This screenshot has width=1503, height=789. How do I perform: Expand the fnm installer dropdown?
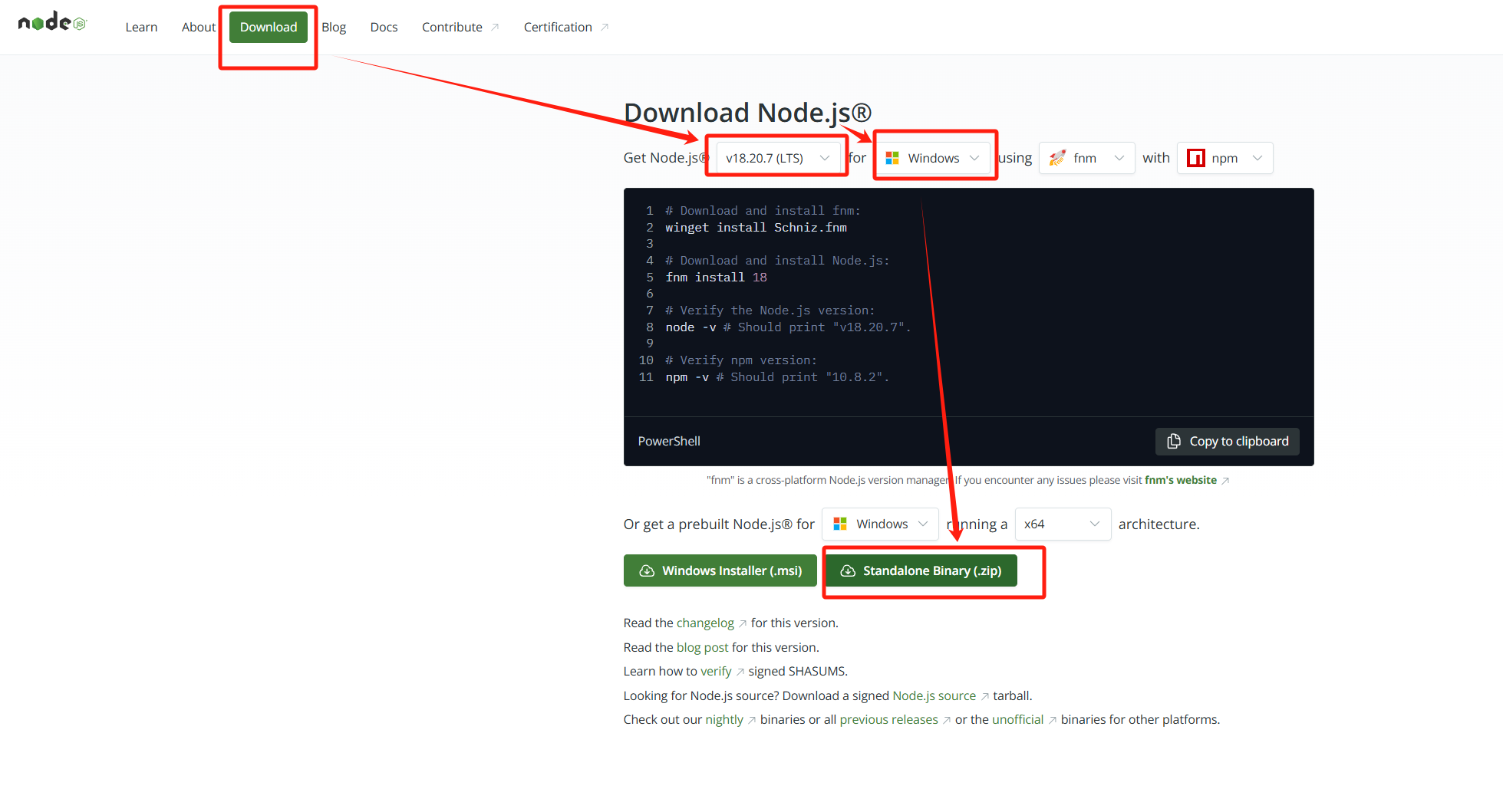(1086, 157)
